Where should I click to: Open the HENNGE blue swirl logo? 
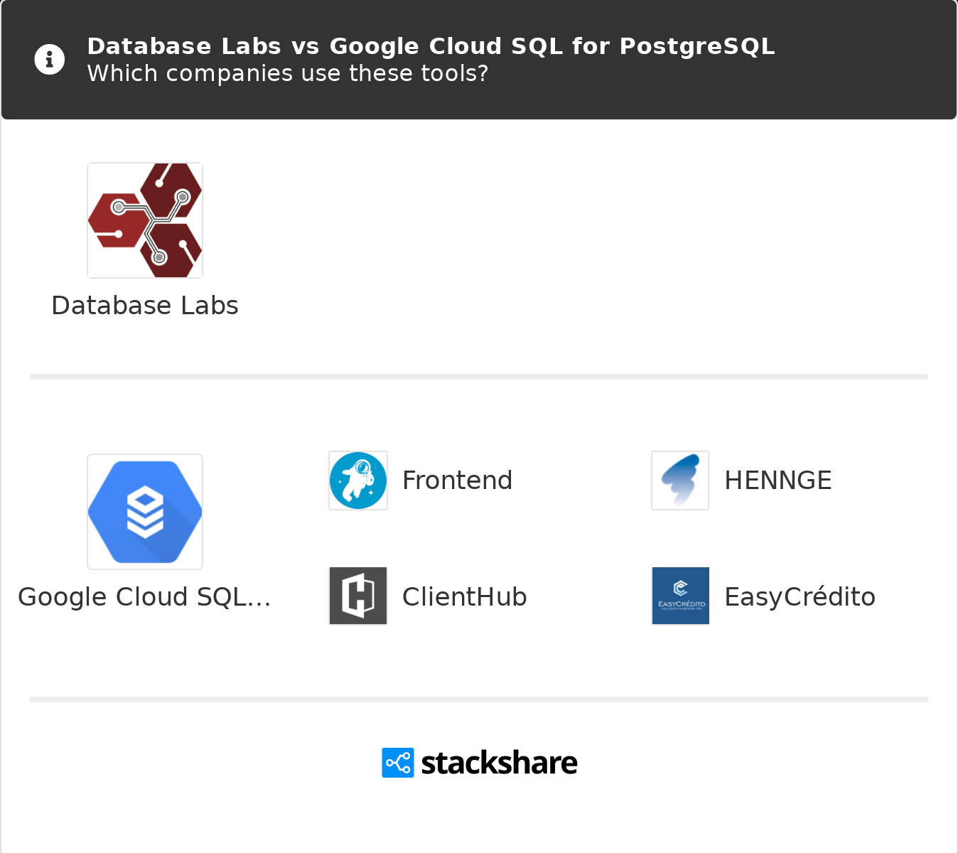pyautogui.click(x=680, y=481)
